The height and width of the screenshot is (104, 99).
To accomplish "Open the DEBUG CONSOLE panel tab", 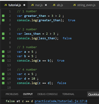I will (48, 94).
